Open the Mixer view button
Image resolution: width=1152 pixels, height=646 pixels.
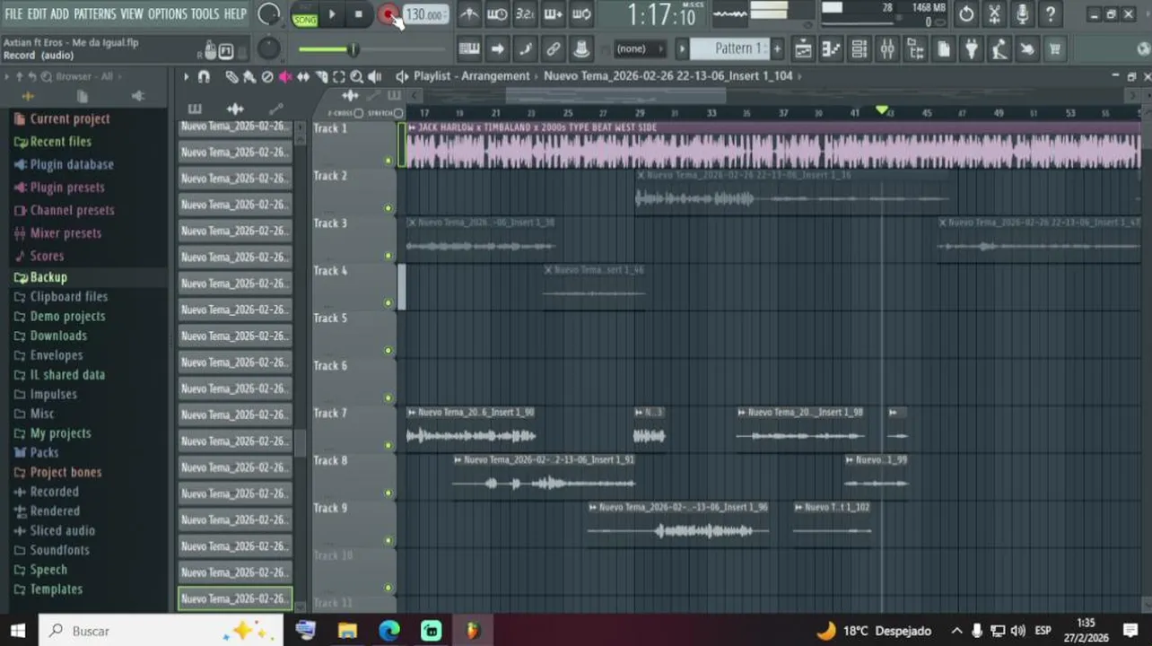click(x=887, y=49)
